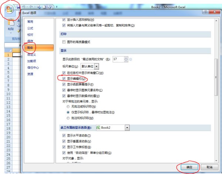Click the New document icon in Quick Access Toolbar

point(44,7)
